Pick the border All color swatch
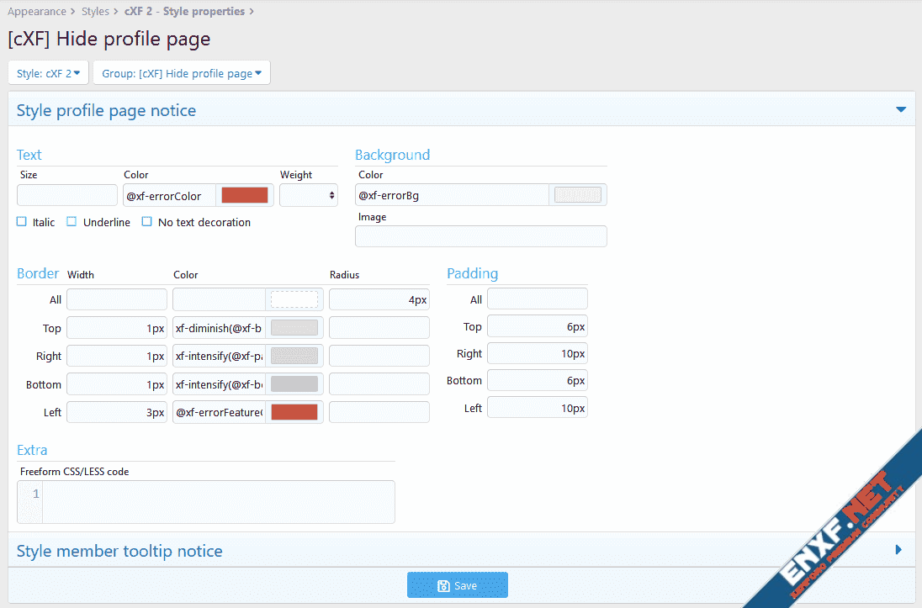 point(294,299)
